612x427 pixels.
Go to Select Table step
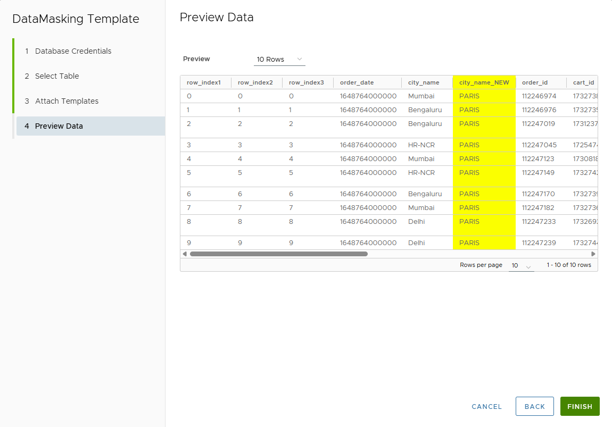(57, 76)
